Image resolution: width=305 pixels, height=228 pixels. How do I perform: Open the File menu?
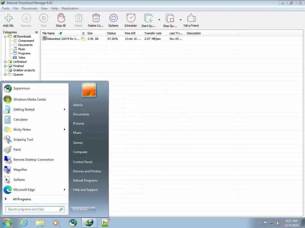16,8
